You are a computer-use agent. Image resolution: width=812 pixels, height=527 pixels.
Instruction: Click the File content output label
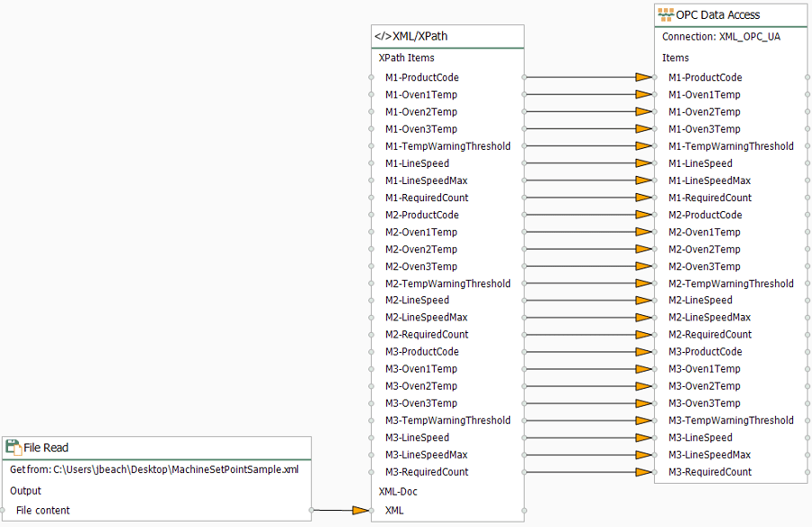pyautogui.click(x=42, y=512)
